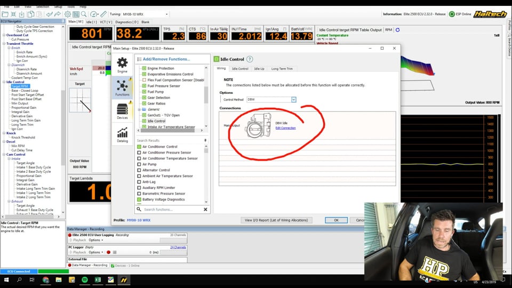Switch to the Wiring tab
Screen dimensions: 512x288
click(x=221, y=69)
